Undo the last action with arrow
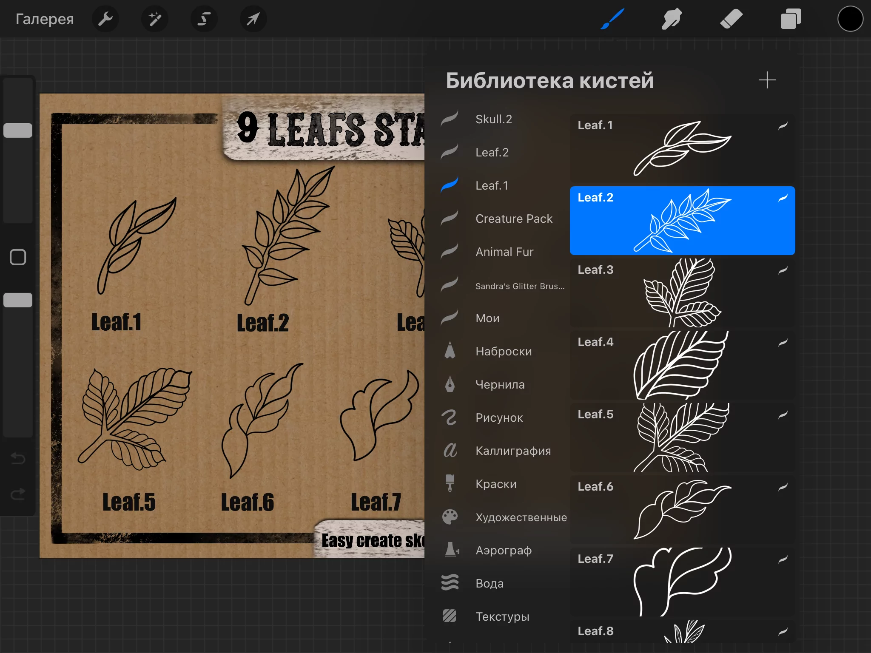Image resolution: width=871 pixels, height=653 pixels. 18,458
